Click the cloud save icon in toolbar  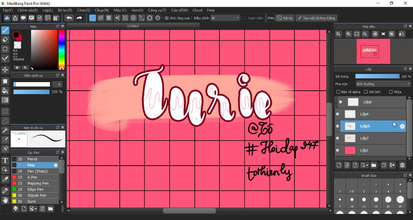pos(7,18)
